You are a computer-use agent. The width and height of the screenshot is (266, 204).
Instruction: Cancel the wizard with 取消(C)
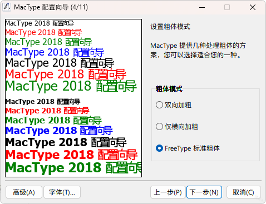pyautogui.click(x=243, y=192)
